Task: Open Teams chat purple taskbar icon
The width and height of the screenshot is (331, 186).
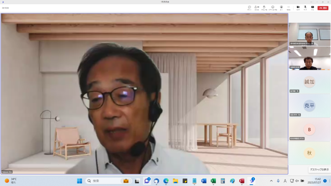Action: click(147, 181)
